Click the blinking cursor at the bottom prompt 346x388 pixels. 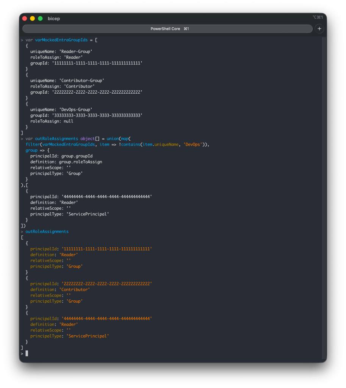27,353
